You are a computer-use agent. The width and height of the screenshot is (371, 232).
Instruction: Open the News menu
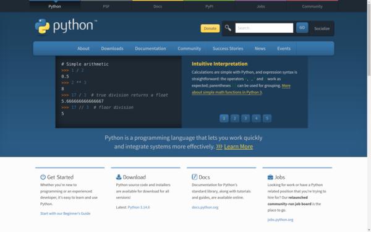[x=260, y=48]
